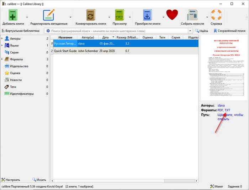This screenshot has width=249, height=190.
Task: Click the John Schember author cell
Action: coord(88,51)
